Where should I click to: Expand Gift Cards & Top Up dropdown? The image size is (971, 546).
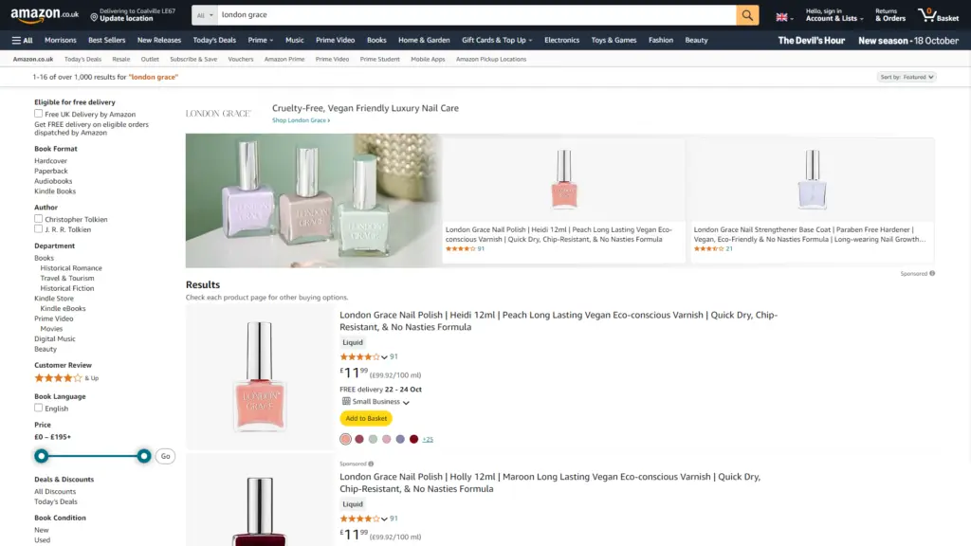tap(497, 40)
